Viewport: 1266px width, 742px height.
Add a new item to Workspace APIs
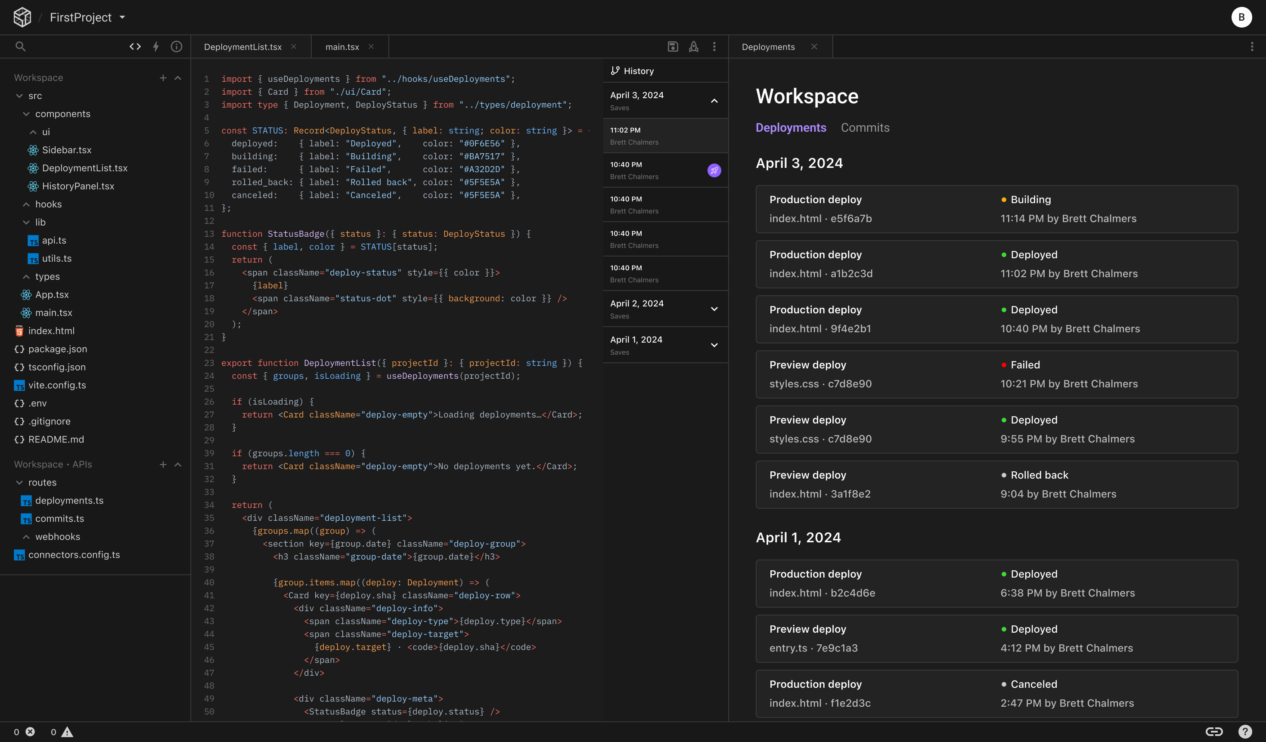163,464
